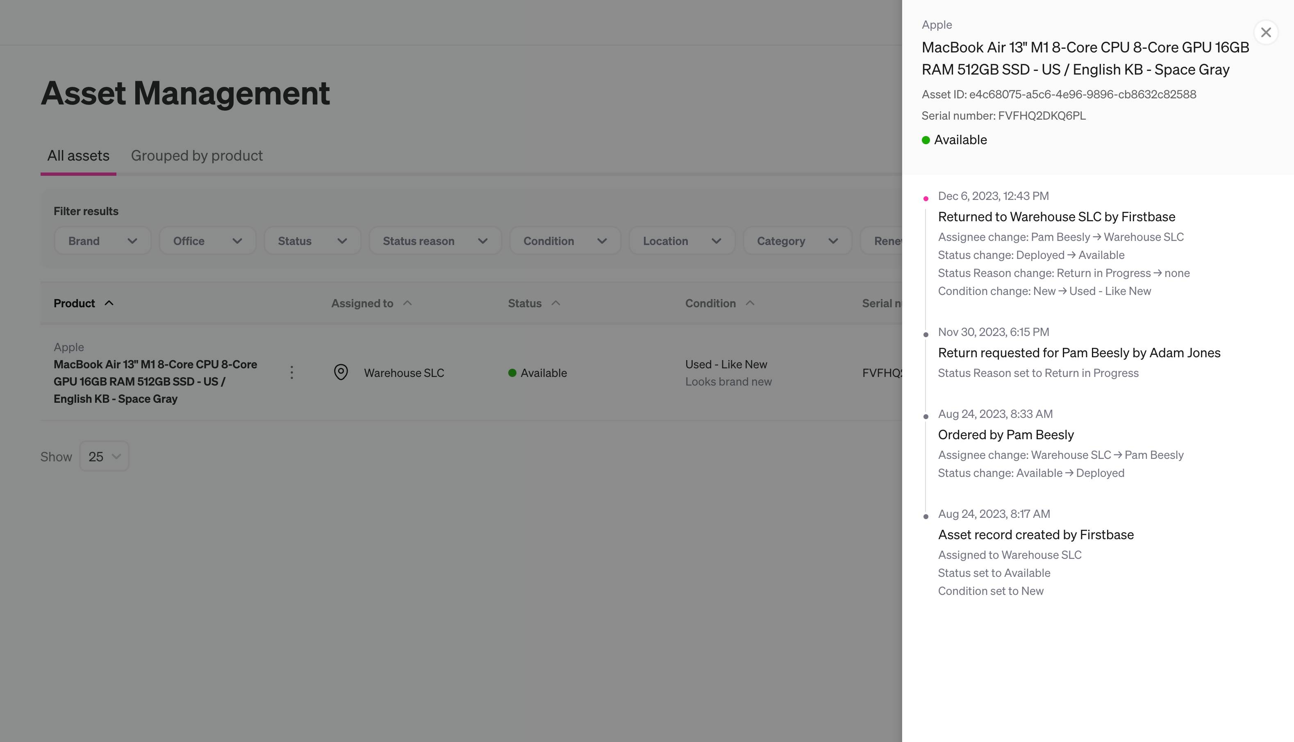The width and height of the screenshot is (1294, 742).
Task: Switch to Grouped by product tab
Action: click(x=197, y=156)
